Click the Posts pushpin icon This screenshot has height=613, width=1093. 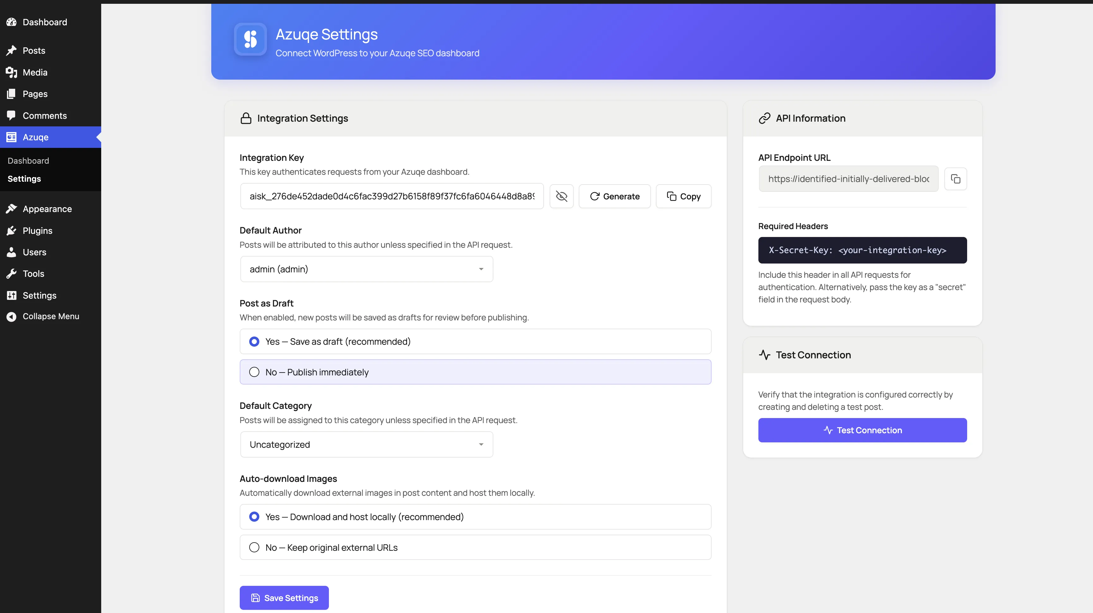[x=11, y=51]
